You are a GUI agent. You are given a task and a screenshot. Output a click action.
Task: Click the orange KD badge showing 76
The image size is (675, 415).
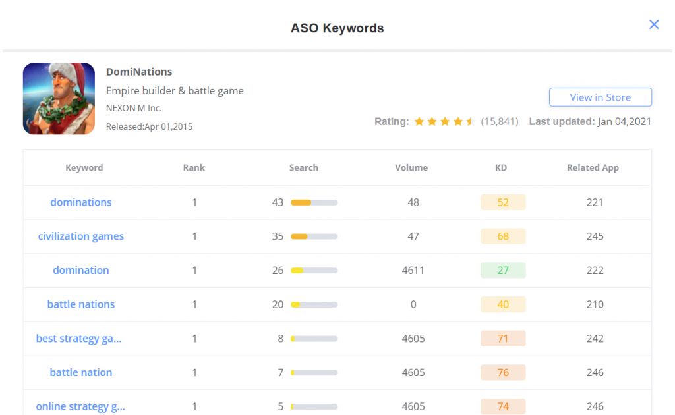tap(503, 372)
